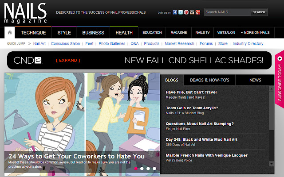Click the NAILS magazine logo
Screen dimensions: 284x177
[x=25, y=13]
